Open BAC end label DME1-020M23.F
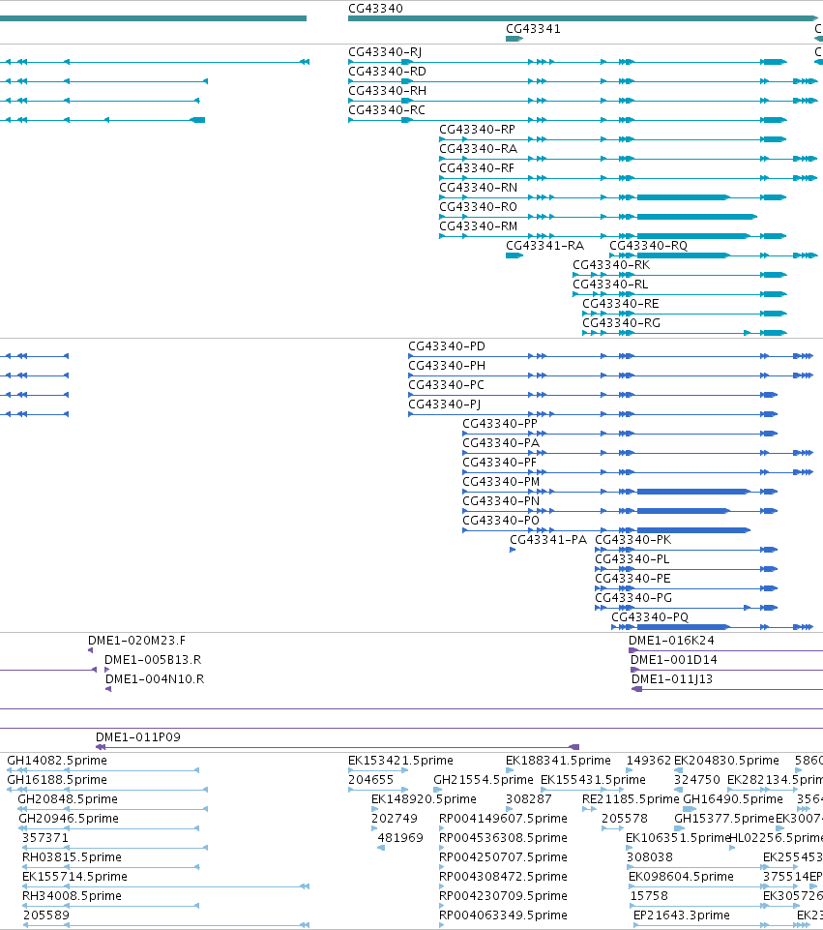Image resolution: width=823 pixels, height=930 pixels. (x=137, y=641)
